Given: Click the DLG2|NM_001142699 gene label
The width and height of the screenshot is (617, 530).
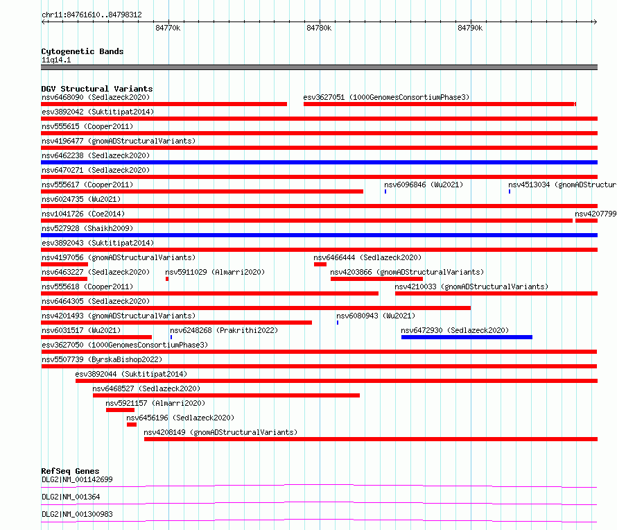Looking at the screenshot, I should pyautogui.click(x=77, y=479).
